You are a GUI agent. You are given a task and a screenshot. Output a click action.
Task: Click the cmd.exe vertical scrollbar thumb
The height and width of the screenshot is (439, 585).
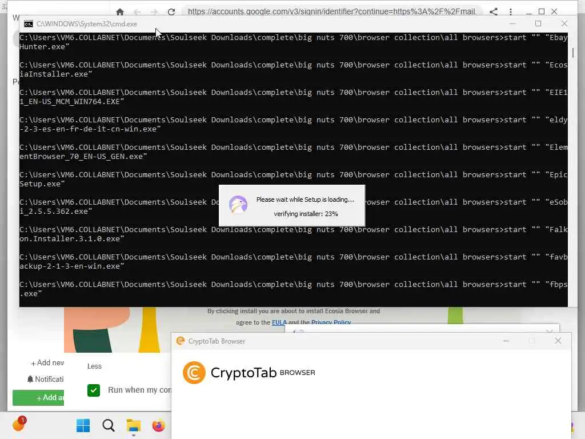572,53
